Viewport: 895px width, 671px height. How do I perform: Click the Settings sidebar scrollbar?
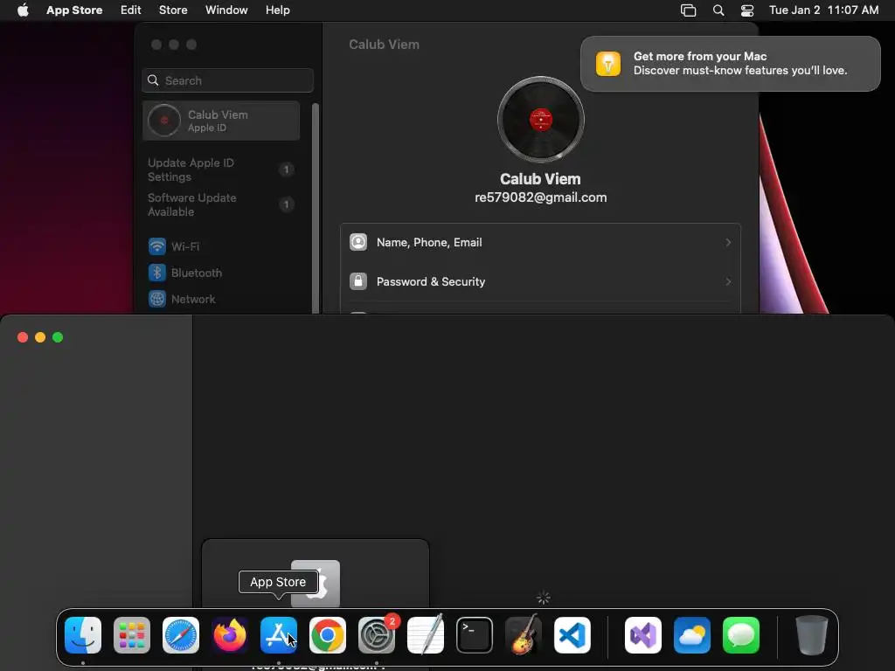tap(315, 208)
